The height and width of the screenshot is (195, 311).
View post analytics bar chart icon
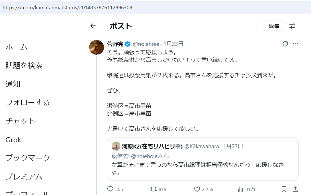pyautogui.click(x=241, y=189)
